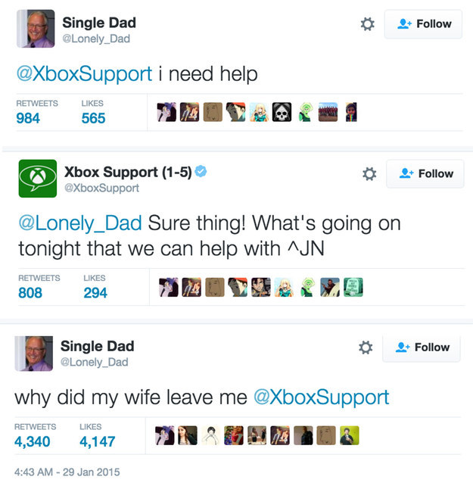This screenshot has width=473, height=486.
Task: Open @XboxSupport mention in wife tweet
Action: click(x=322, y=397)
